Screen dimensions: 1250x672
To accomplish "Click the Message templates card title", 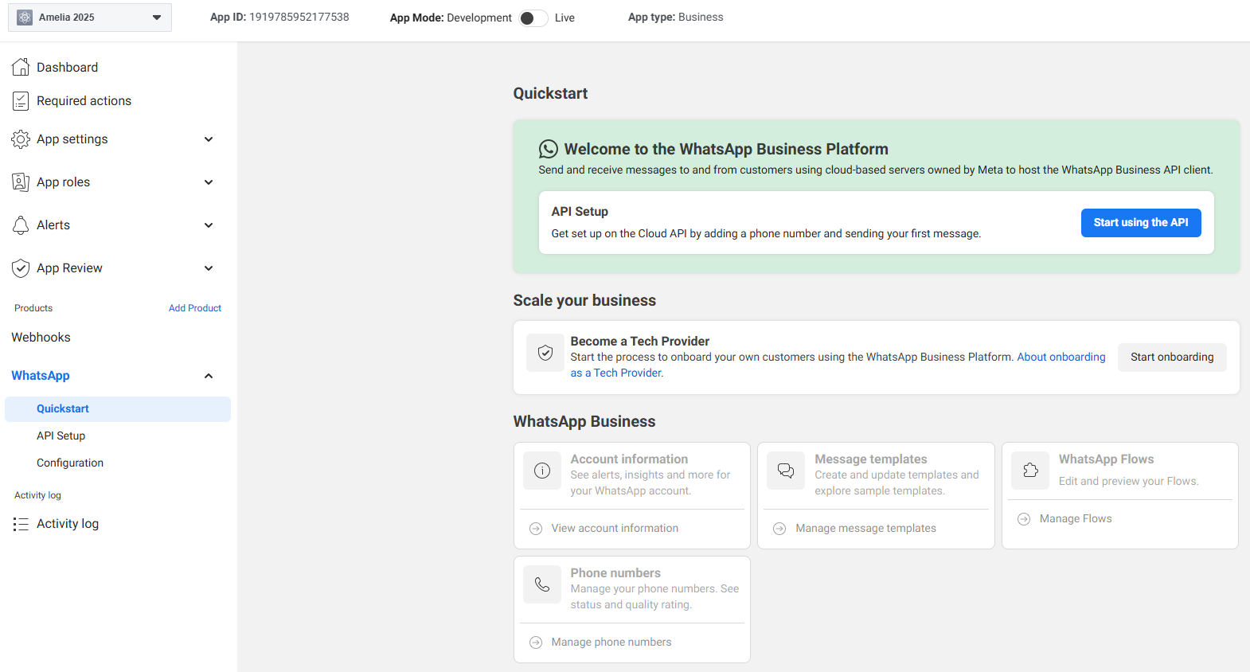I will point(871,459).
